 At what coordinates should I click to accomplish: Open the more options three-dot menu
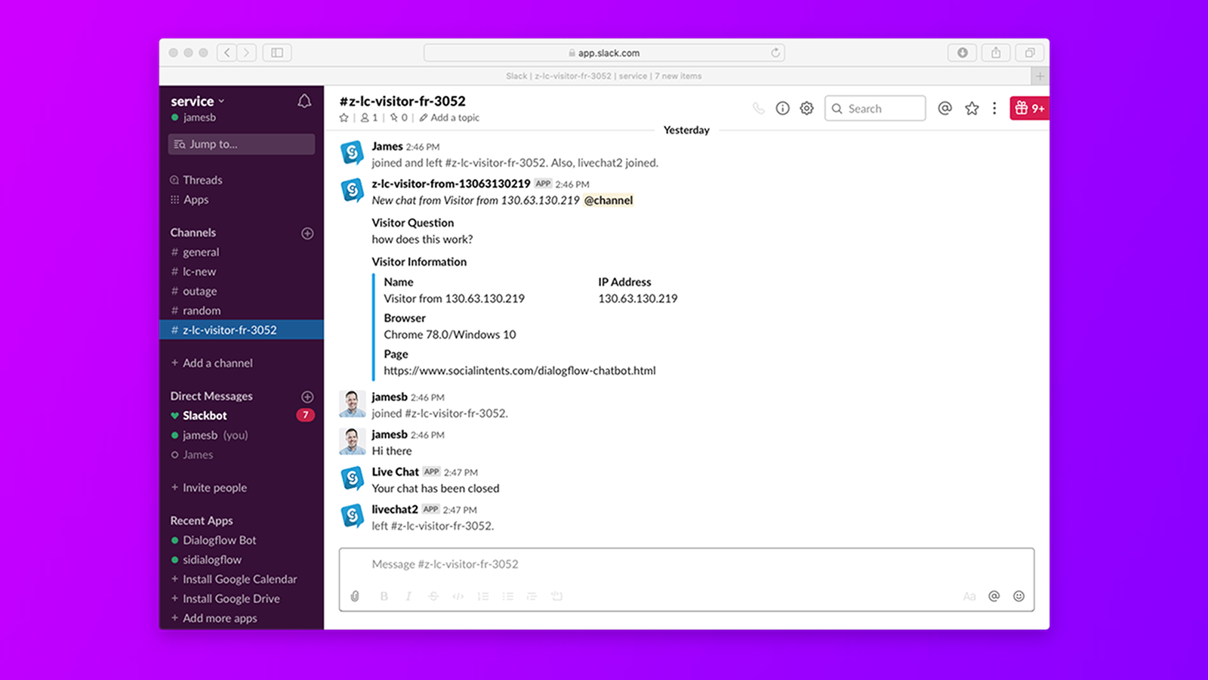994,108
